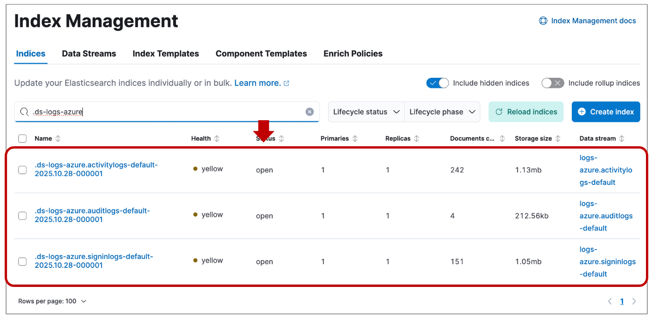Screen dimensions: 652x320
Task: Click the Name column sort icon
Action: (x=58, y=138)
